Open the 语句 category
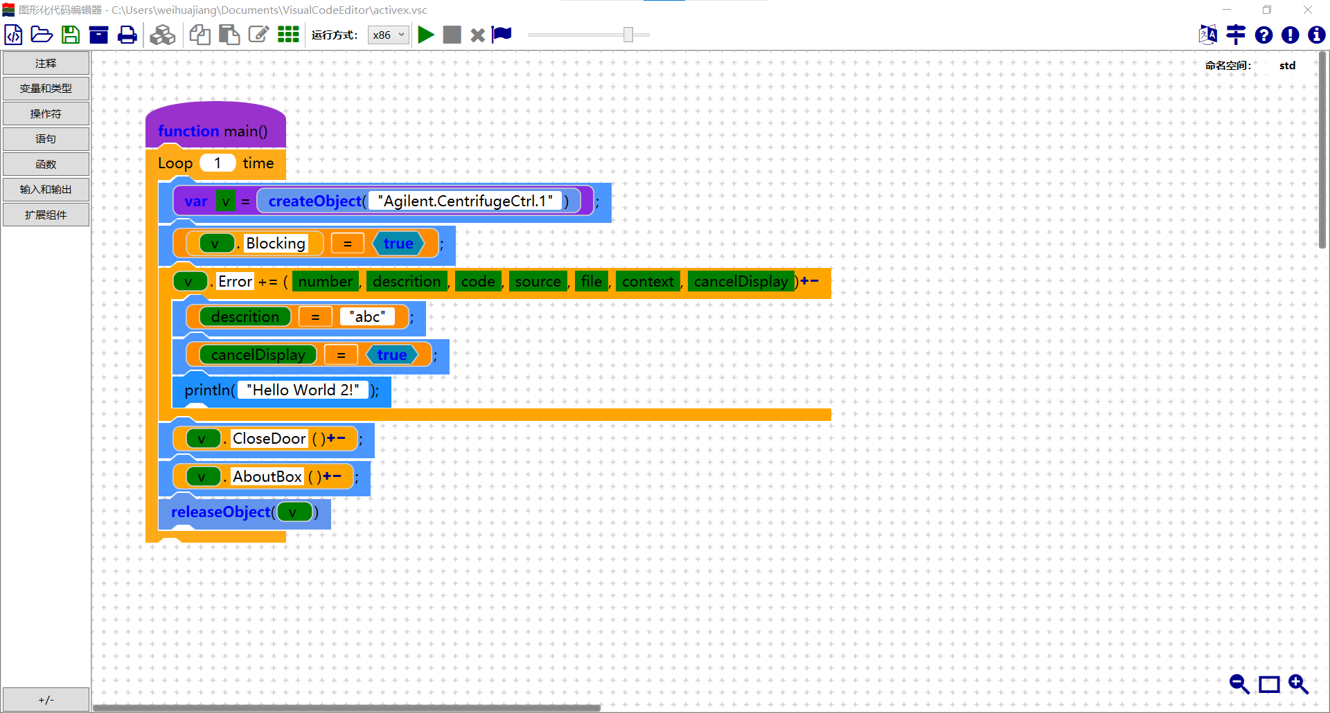This screenshot has width=1330, height=713. pos(46,138)
